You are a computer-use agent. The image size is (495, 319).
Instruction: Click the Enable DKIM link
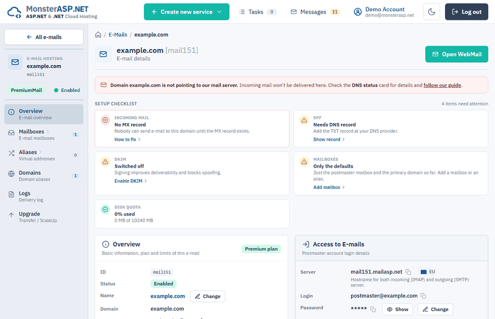coord(130,181)
